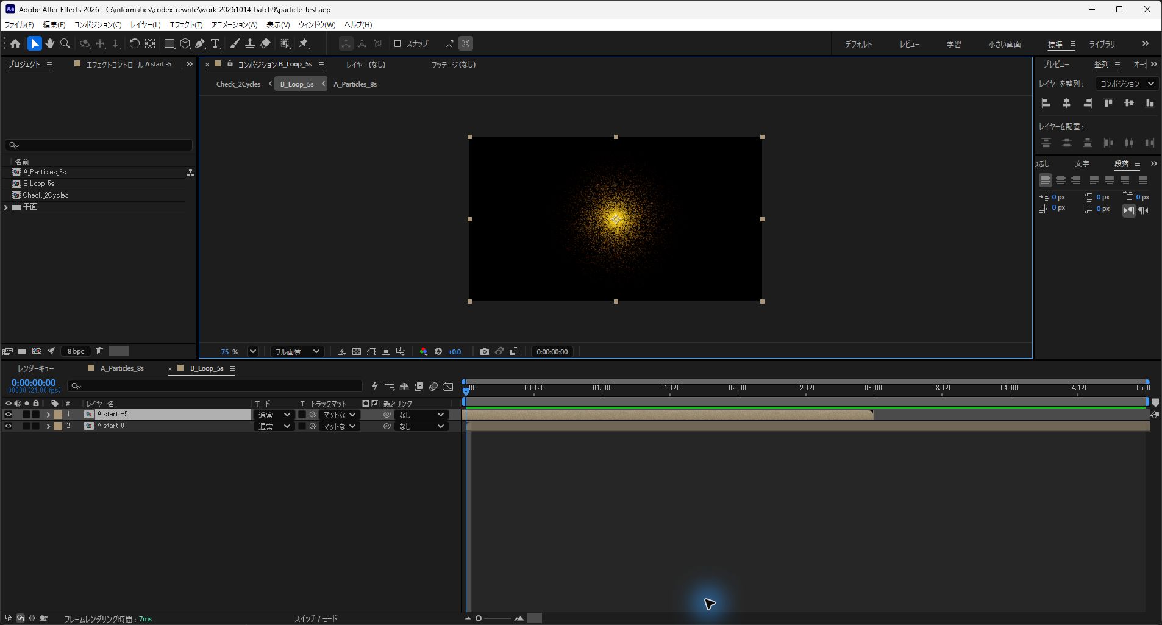Align layers to top edge

(1108, 103)
